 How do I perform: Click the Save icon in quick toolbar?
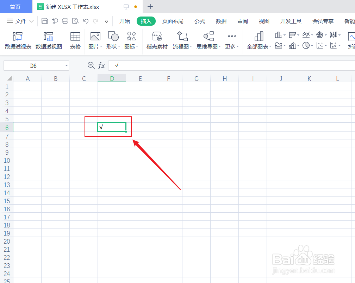tap(45, 21)
